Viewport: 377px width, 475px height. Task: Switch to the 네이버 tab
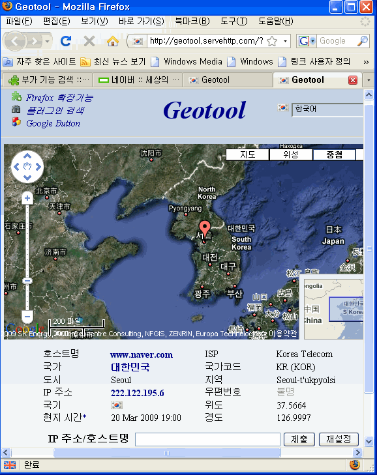(138, 80)
